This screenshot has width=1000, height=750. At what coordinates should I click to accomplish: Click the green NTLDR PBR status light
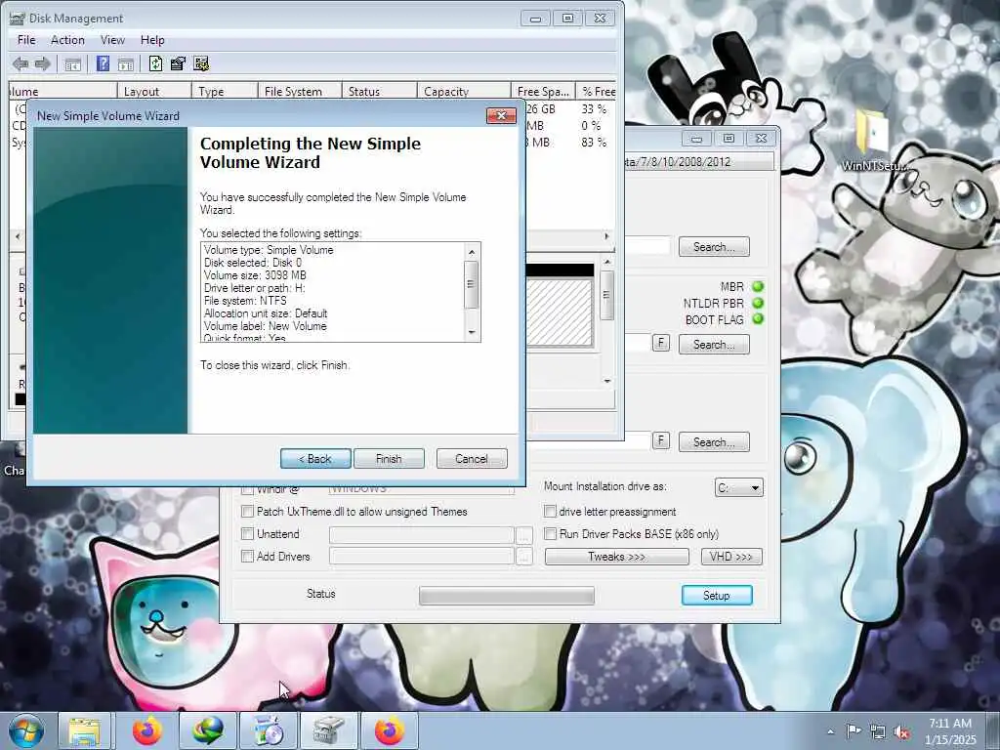pos(758,303)
